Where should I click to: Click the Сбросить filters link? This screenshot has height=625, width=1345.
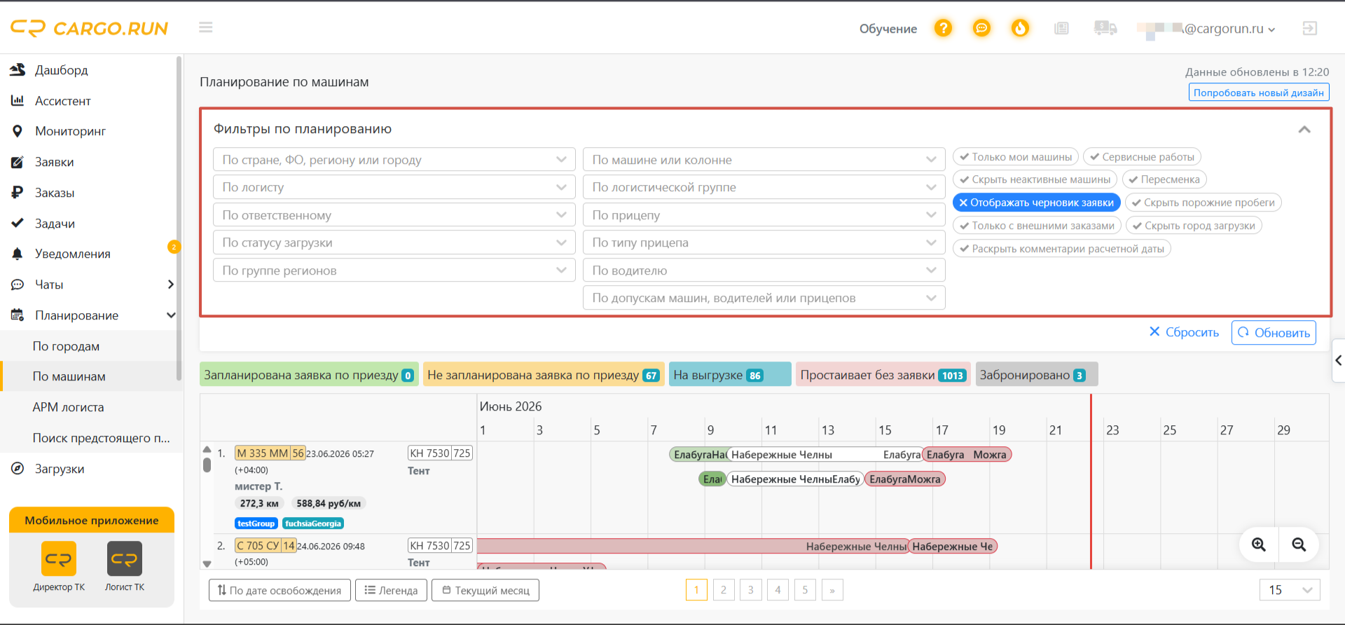tap(1184, 332)
